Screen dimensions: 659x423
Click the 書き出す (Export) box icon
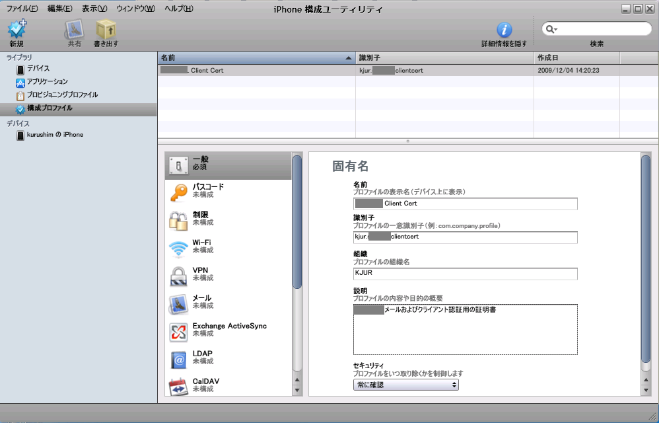pos(106,29)
